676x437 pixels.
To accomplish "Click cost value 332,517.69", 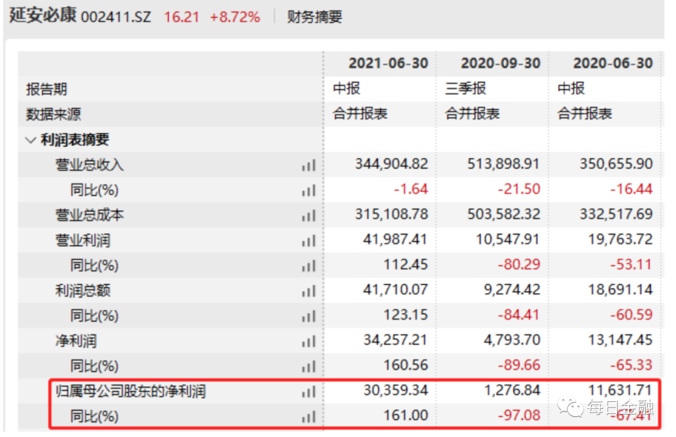I will pos(616,214).
